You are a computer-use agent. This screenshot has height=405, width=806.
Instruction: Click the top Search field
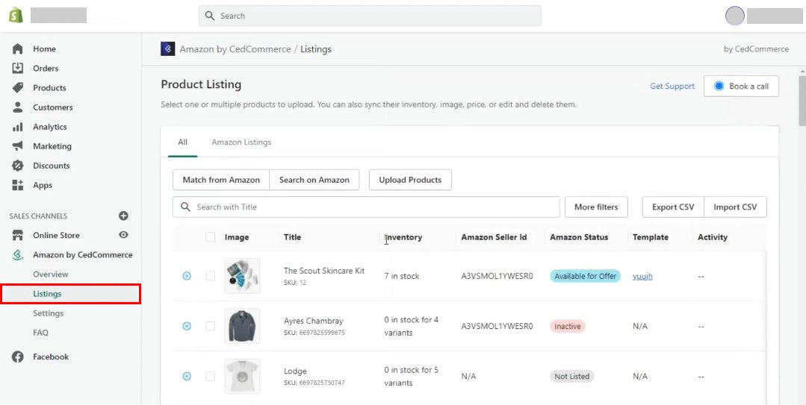click(x=370, y=16)
